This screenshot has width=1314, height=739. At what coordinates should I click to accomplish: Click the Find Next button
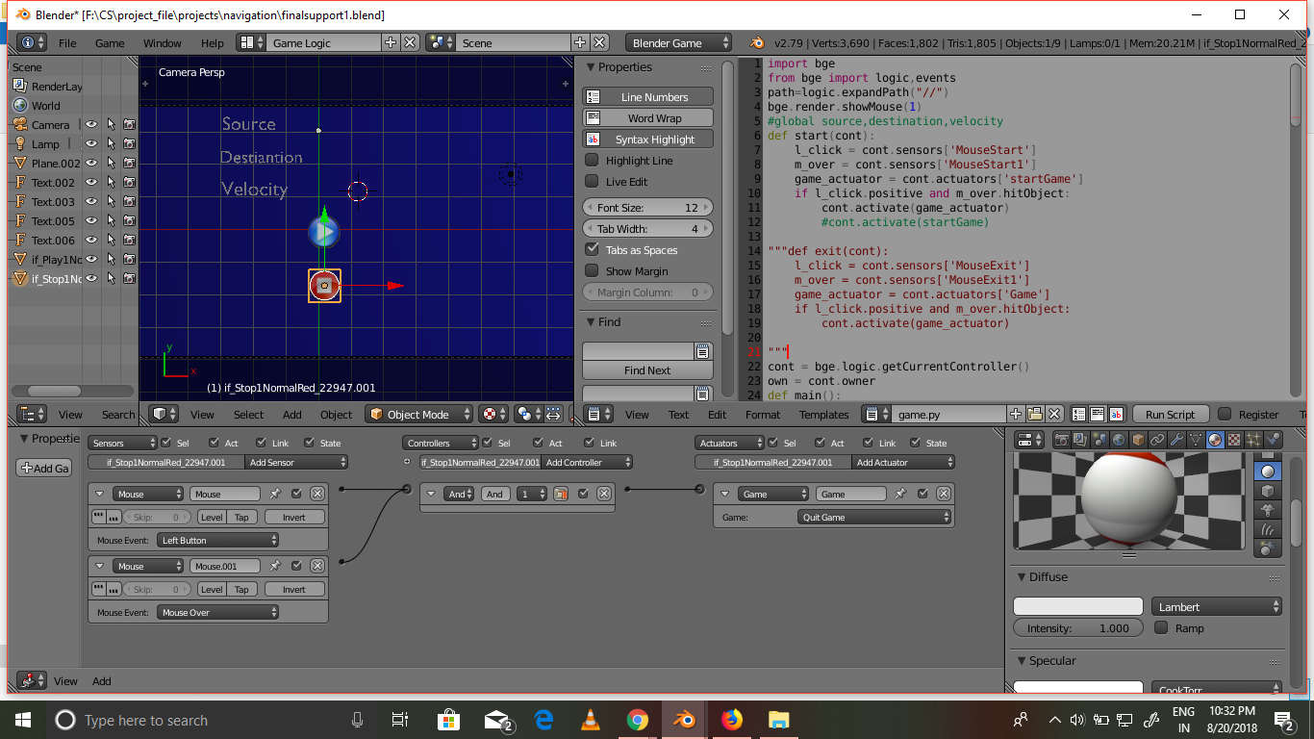click(646, 370)
